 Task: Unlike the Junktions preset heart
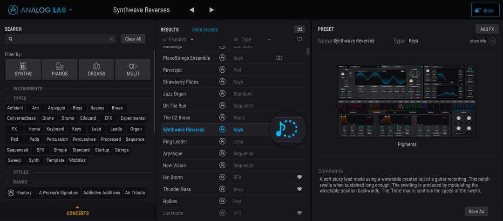pos(299,213)
